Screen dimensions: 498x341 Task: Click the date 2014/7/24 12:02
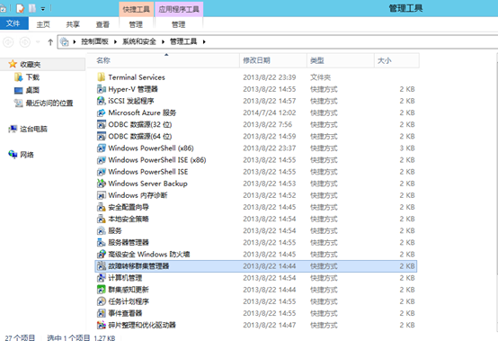[x=270, y=112]
